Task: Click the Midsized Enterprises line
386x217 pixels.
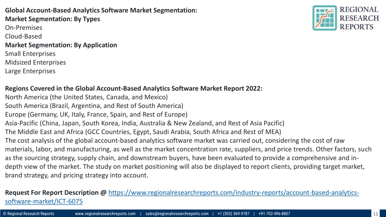Action: tap(35, 62)
